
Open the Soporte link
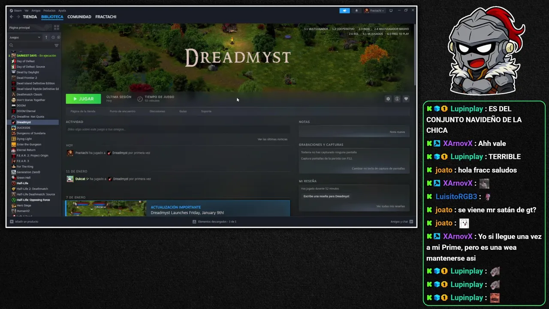[206, 111]
